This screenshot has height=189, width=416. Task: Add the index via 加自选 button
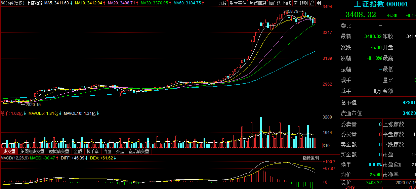click(275, 3)
